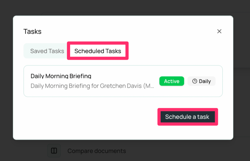Click the split-panel Compare documents icon

[x=54, y=151]
